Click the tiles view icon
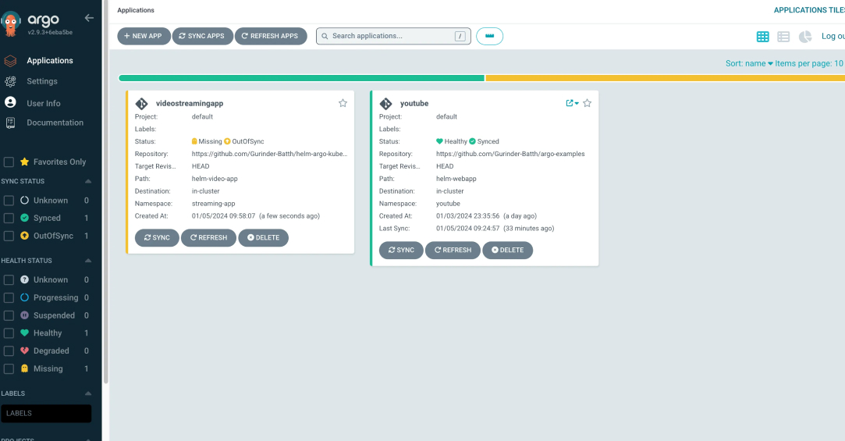Viewport: 845px width, 441px height. (762, 37)
